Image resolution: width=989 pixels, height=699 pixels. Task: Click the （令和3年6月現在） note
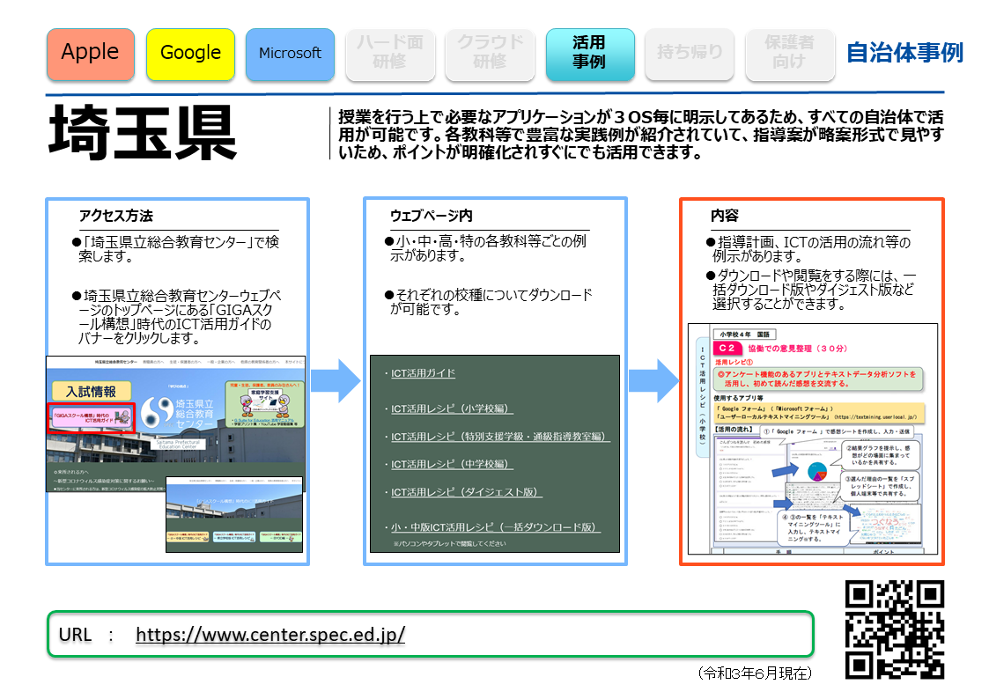755,673
